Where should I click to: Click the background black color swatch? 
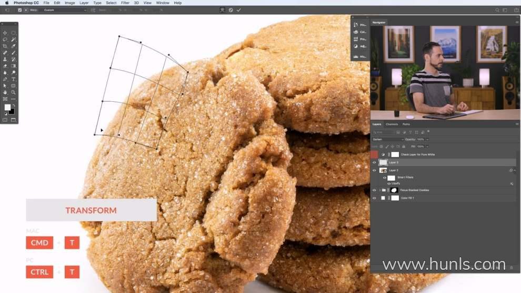click(12, 112)
